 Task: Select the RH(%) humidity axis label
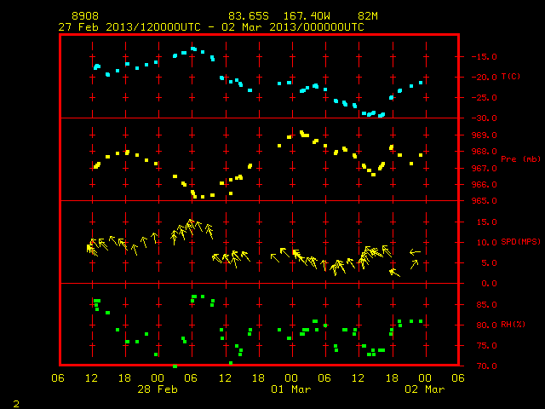tap(513, 325)
